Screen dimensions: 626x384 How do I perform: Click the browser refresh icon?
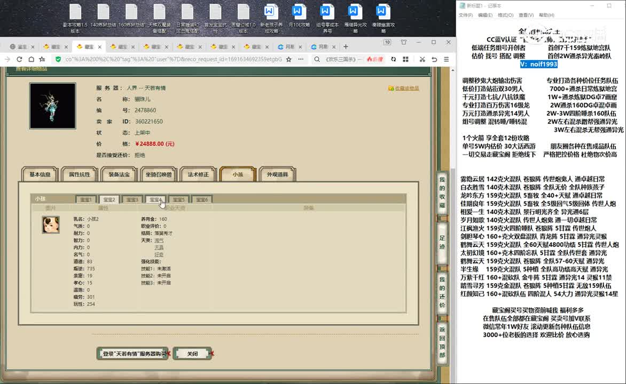tap(19, 59)
